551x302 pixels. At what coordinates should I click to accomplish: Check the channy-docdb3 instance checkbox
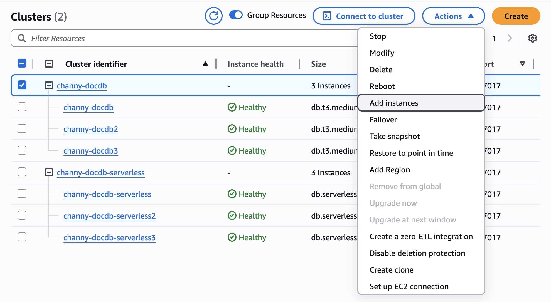pyautogui.click(x=22, y=150)
